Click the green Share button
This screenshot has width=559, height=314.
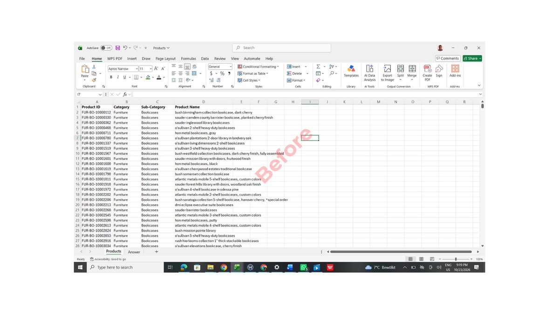tap(472, 59)
